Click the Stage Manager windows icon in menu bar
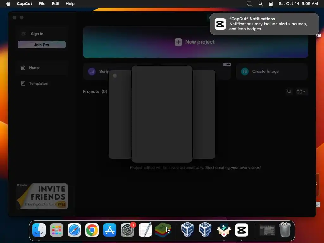Viewport: 324px width, 243px height. 249,4
